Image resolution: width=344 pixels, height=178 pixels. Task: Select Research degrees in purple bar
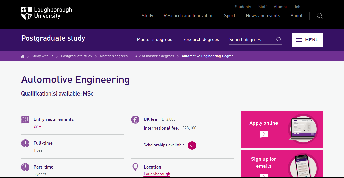click(x=201, y=39)
